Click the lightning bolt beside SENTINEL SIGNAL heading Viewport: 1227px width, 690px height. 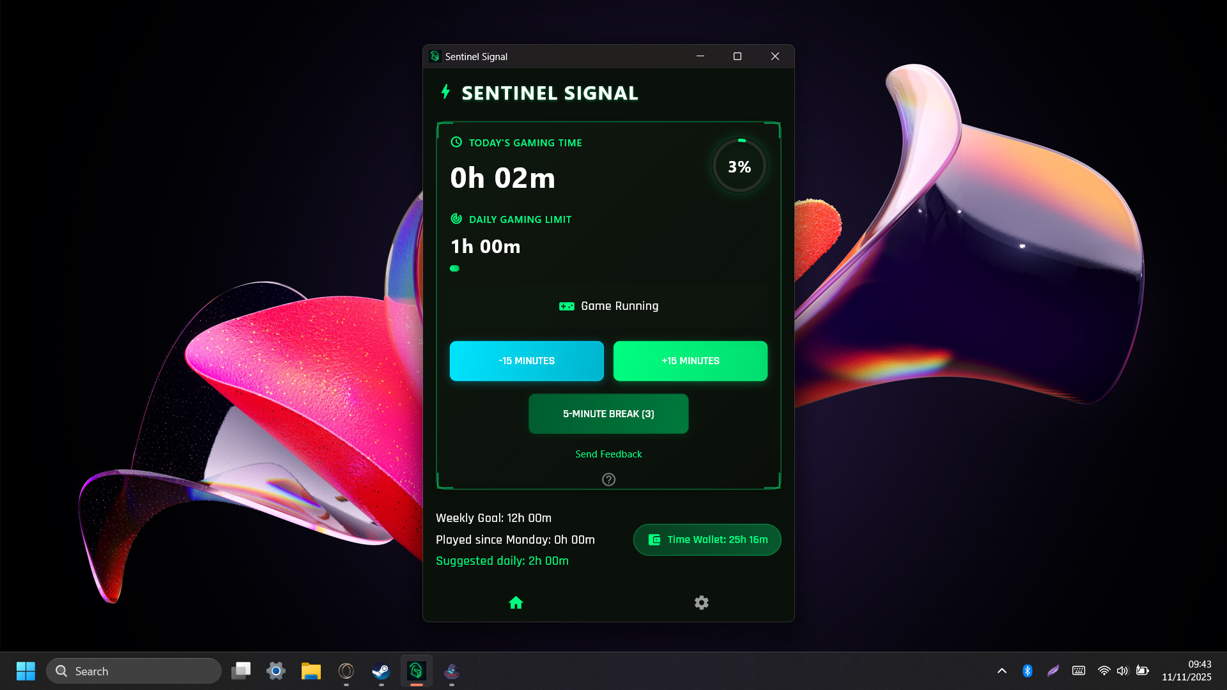(445, 92)
